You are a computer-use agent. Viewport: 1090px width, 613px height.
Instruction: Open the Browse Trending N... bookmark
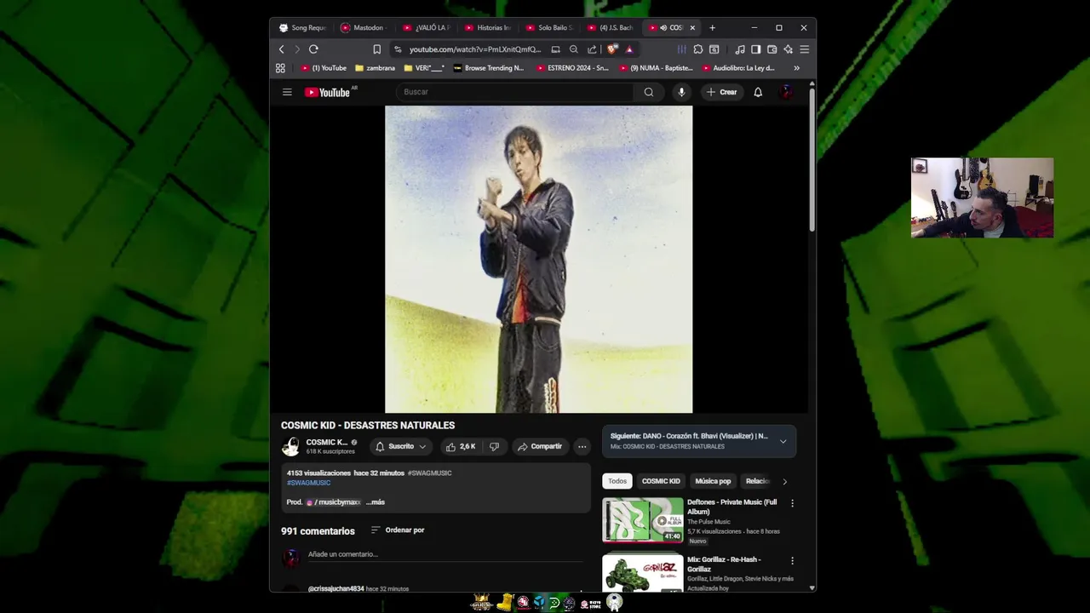point(489,68)
